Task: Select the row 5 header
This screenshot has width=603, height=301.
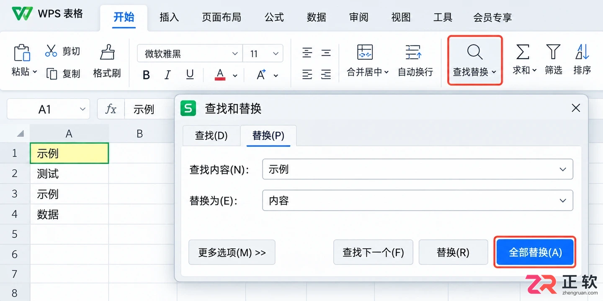Action: click(x=15, y=234)
